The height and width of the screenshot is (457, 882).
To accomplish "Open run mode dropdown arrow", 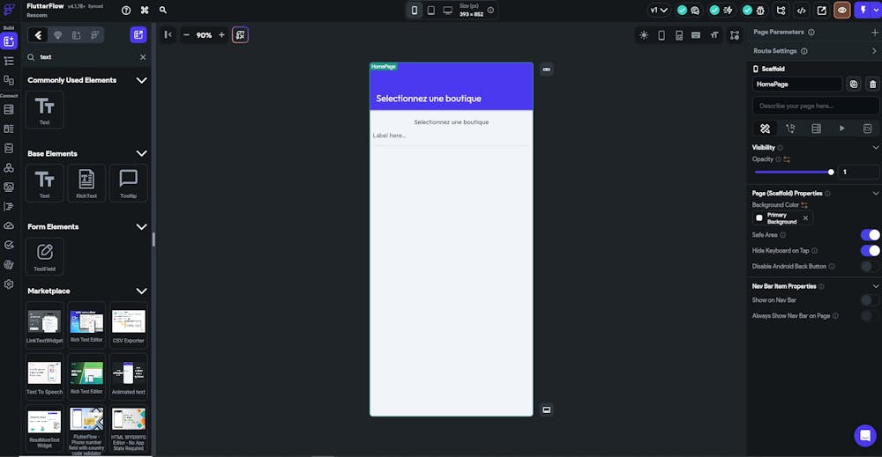I will 876,10.
